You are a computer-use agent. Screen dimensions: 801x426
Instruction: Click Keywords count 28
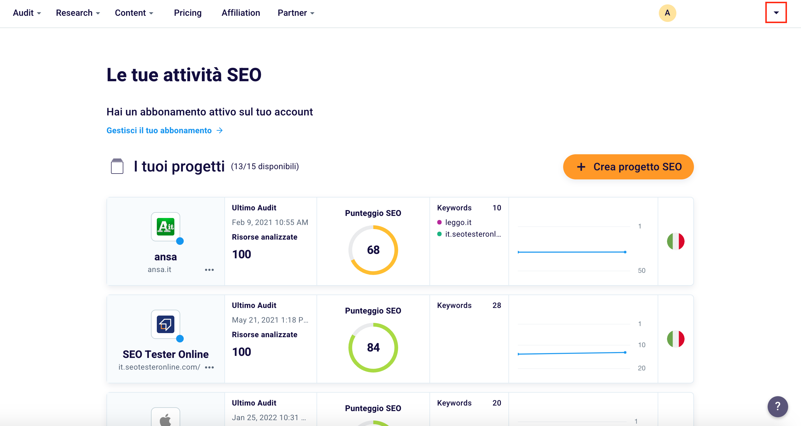[x=496, y=305]
